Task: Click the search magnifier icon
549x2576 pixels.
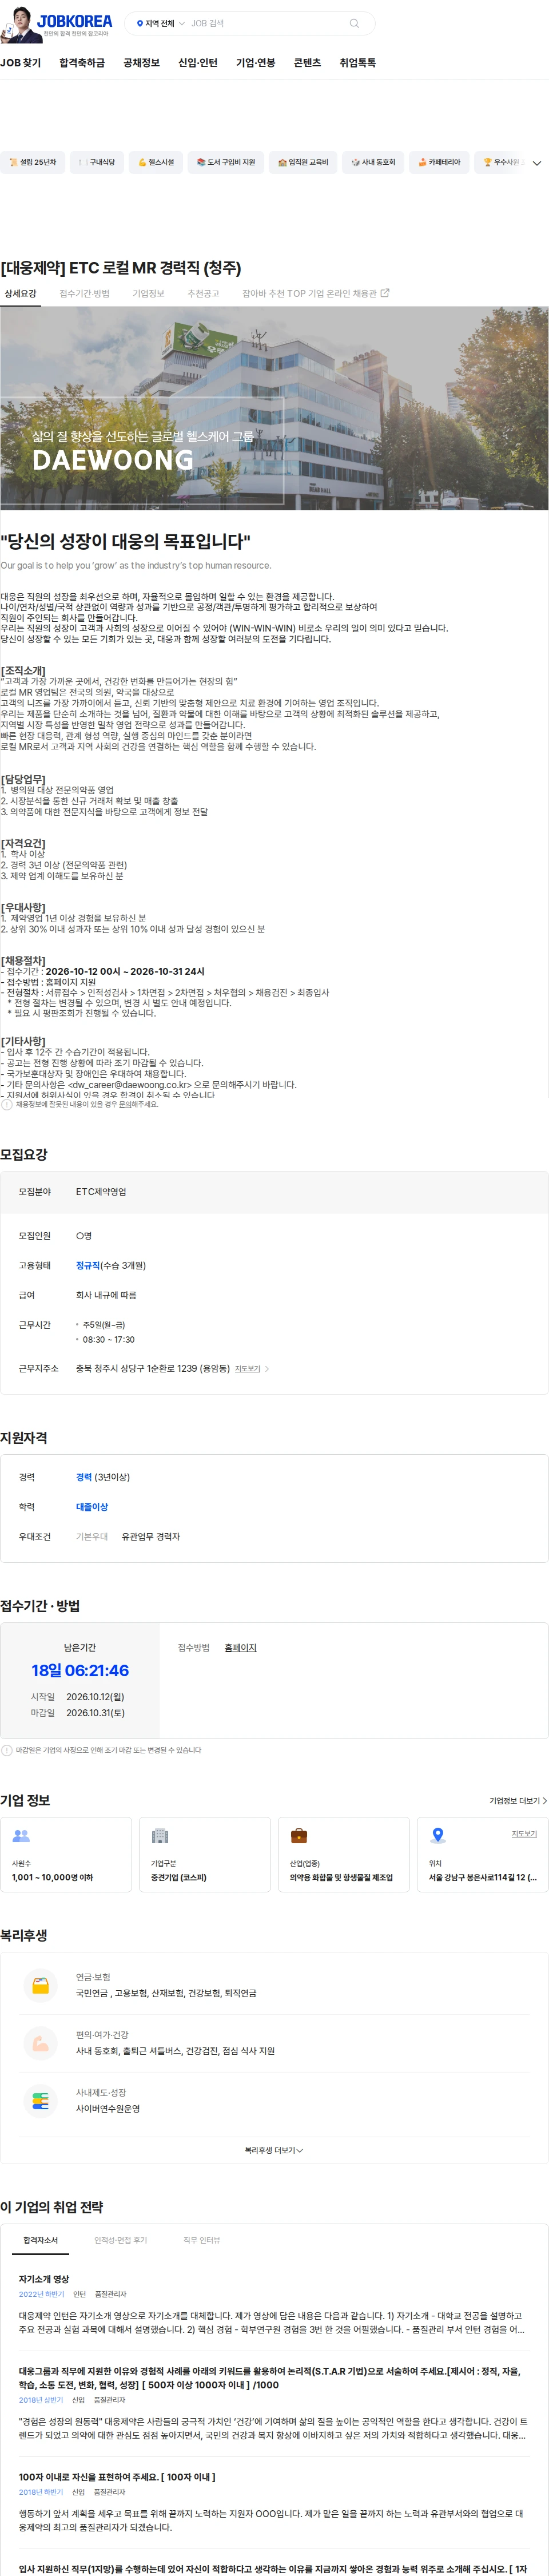Action: point(354,23)
